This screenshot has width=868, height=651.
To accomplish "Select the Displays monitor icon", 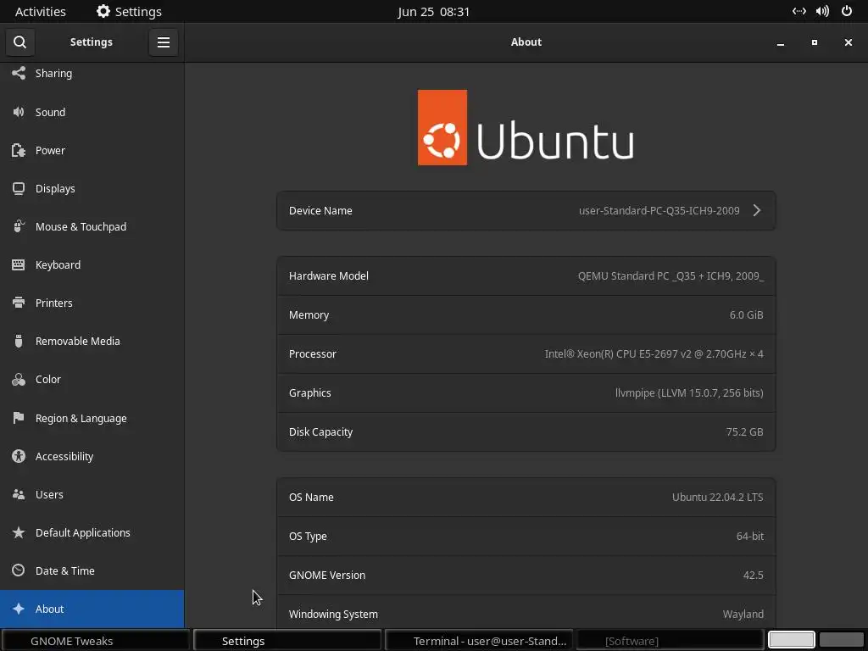I will tap(19, 188).
